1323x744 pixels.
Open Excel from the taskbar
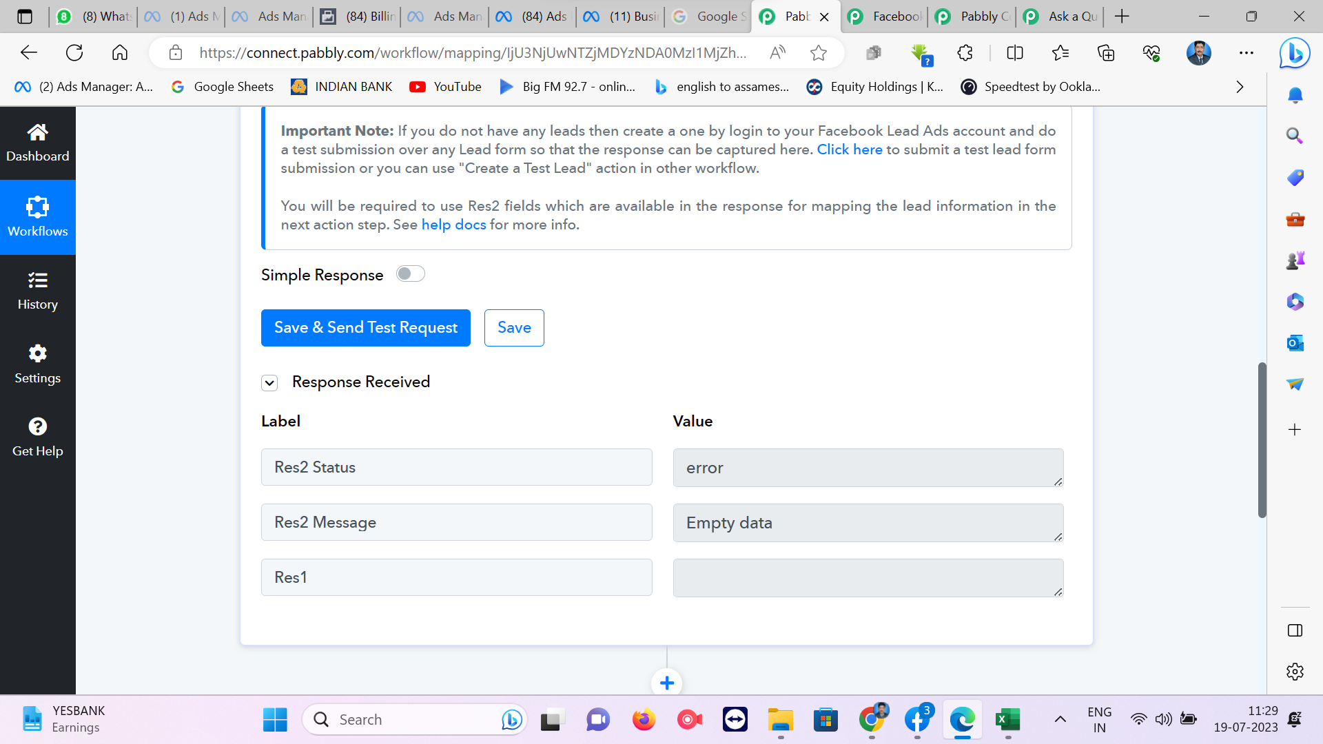[1008, 720]
